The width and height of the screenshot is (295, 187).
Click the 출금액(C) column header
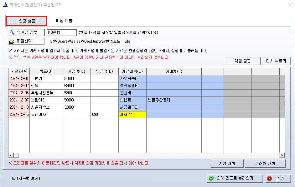pyautogui.click(x=77, y=71)
